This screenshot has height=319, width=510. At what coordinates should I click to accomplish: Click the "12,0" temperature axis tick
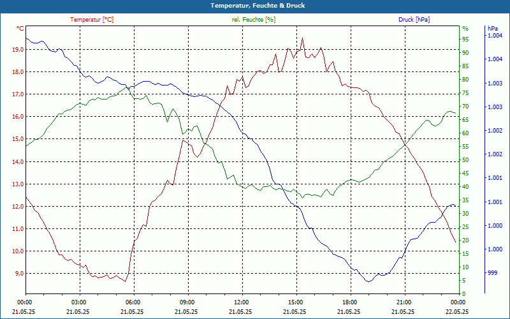click(18, 207)
